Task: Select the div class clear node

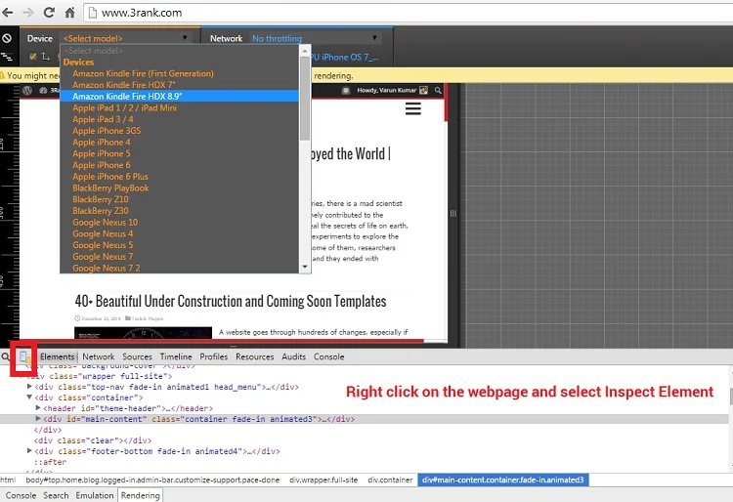Action: [93, 440]
